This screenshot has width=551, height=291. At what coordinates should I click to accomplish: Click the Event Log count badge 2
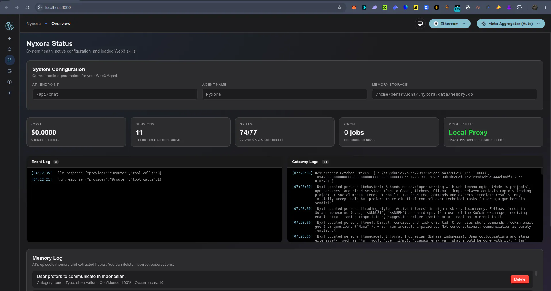[56, 162]
